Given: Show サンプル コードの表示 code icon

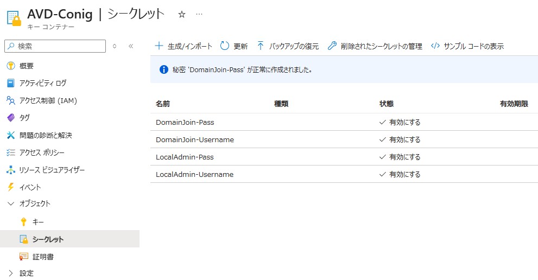Looking at the screenshot, I should (435, 46).
